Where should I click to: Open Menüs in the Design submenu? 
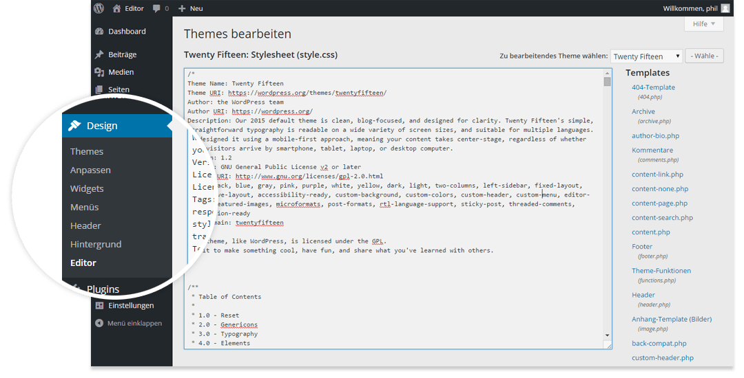(85, 208)
